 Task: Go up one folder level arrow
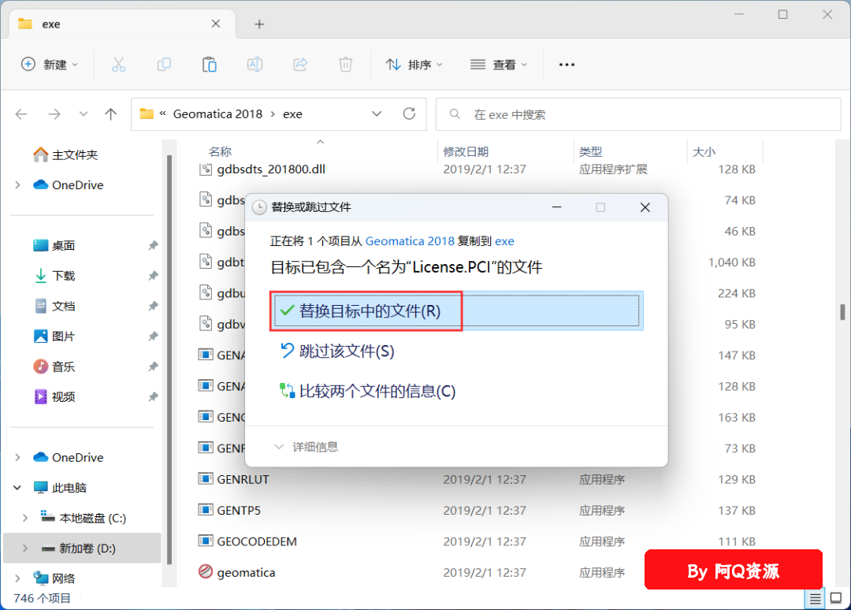click(111, 114)
